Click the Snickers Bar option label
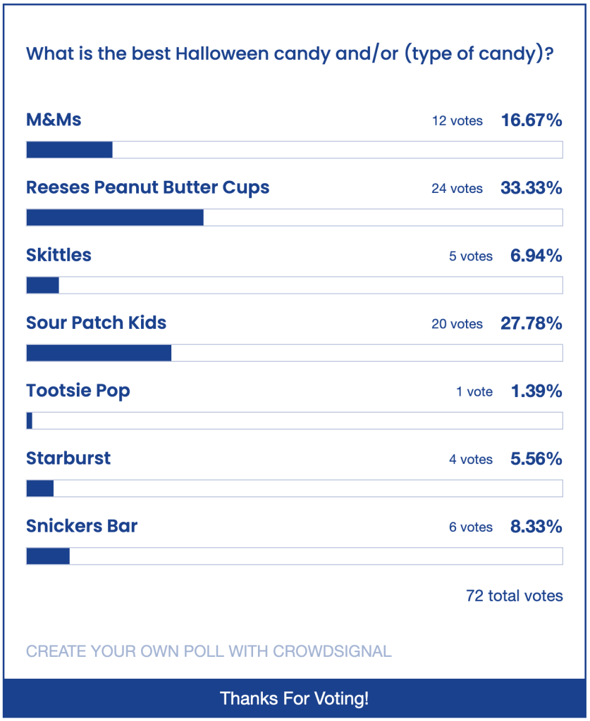The height and width of the screenshot is (721, 590). (x=82, y=526)
